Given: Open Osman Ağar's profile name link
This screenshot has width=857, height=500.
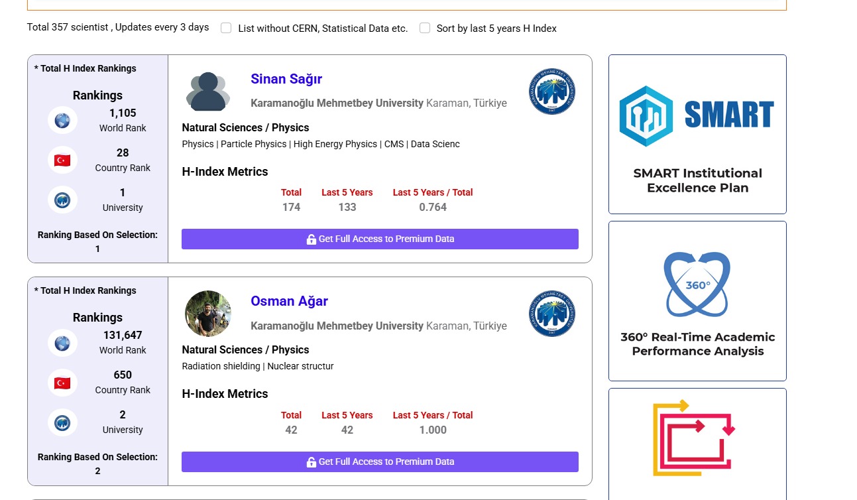Looking at the screenshot, I should coord(289,301).
